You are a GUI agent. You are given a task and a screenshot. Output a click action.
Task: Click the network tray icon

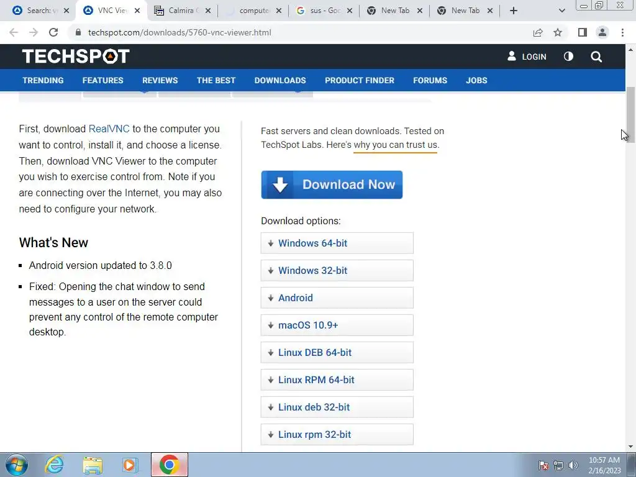point(558,465)
